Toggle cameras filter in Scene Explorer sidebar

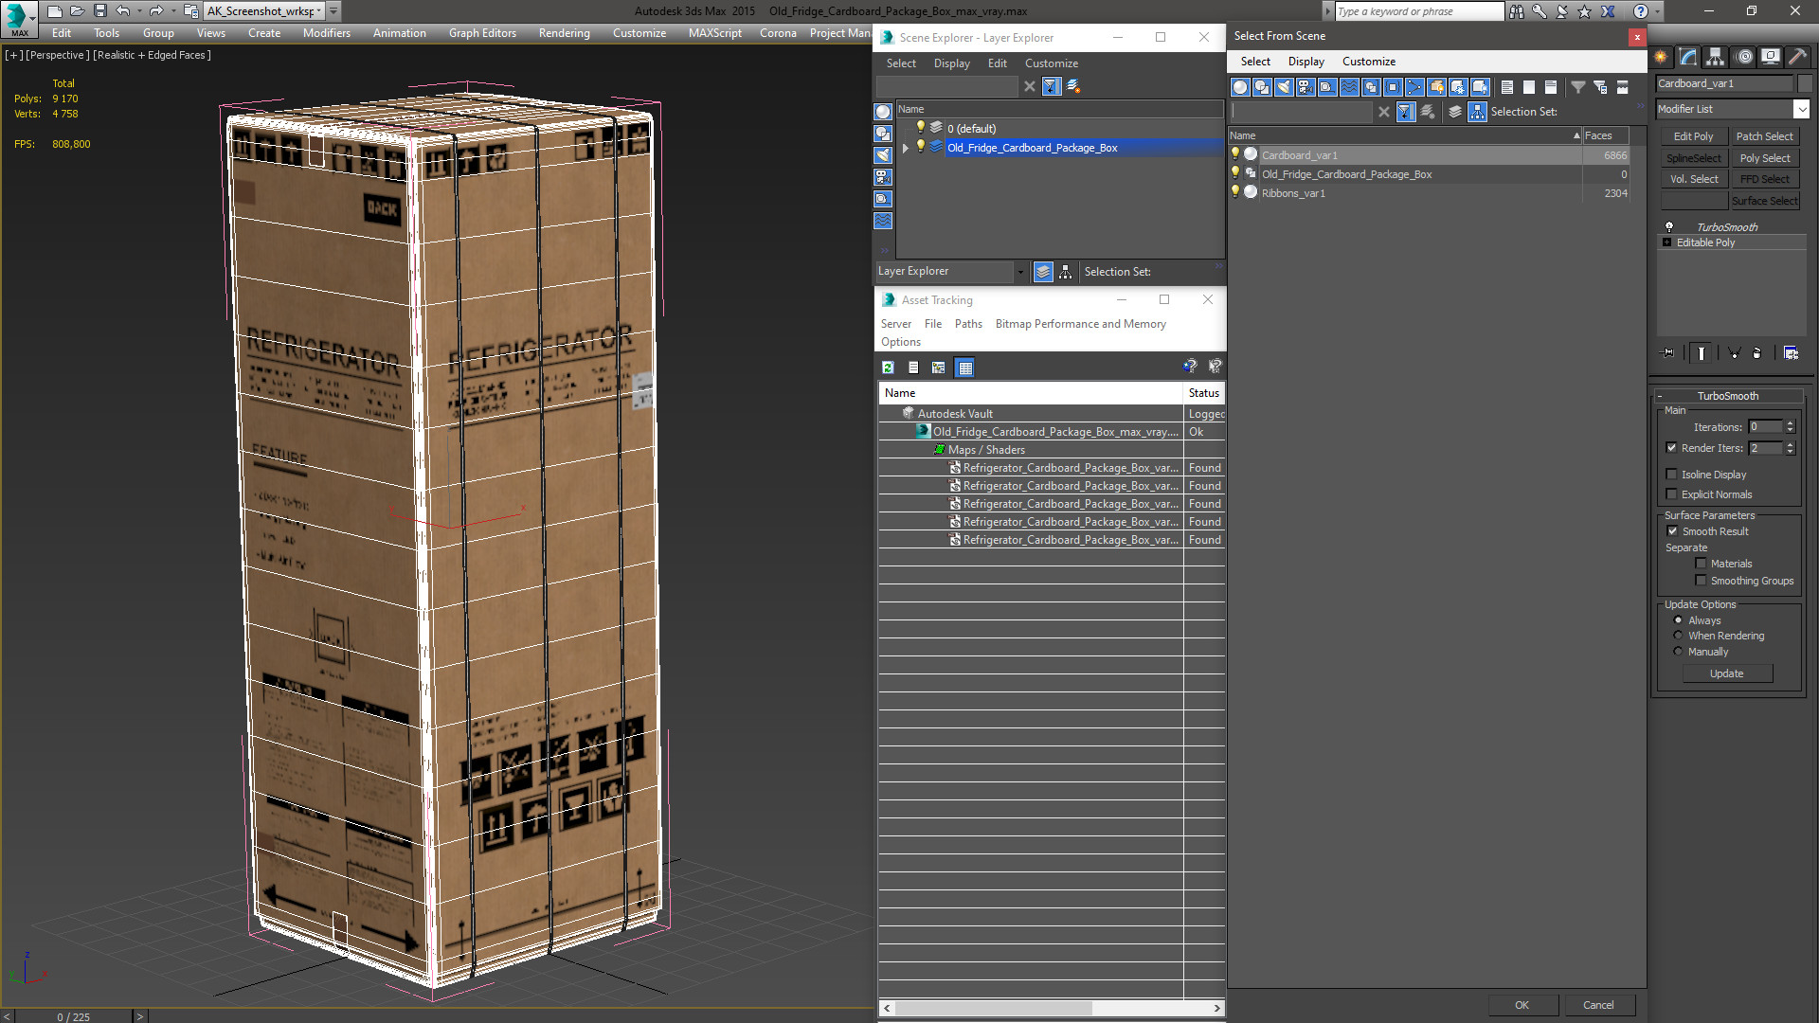click(883, 177)
